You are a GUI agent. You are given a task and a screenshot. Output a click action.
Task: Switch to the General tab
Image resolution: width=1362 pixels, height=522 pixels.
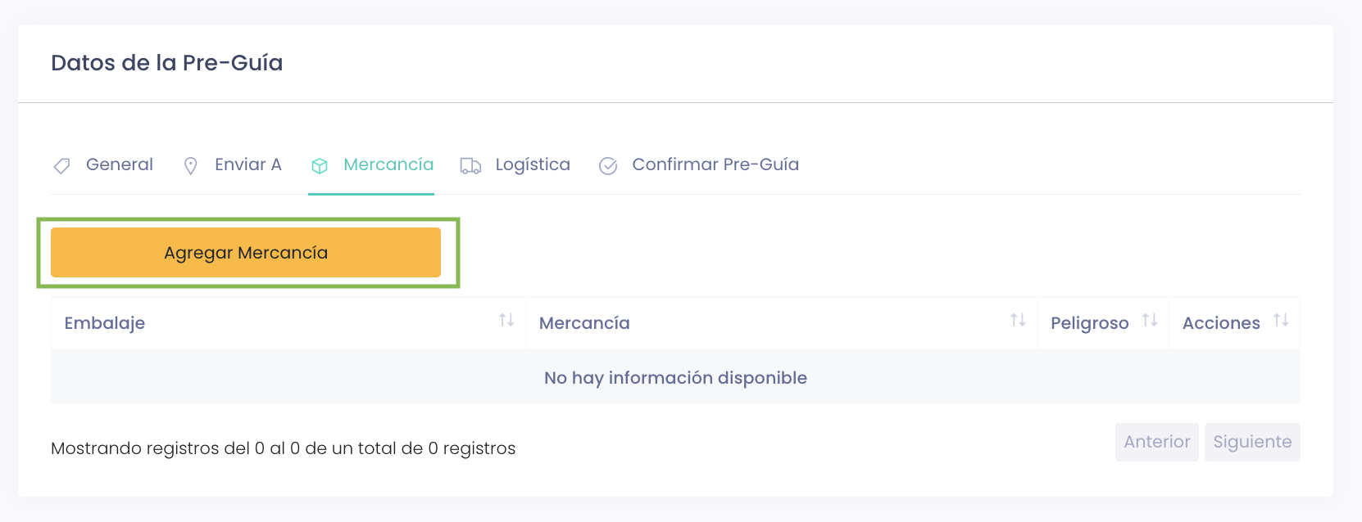(x=120, y=164)
